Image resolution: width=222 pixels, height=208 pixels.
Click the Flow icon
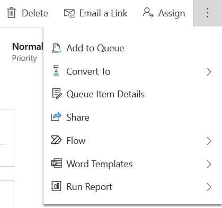56,140
